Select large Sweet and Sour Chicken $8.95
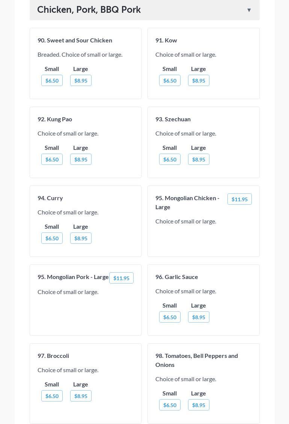Screen dimensions: 289x424 [81, 80]
